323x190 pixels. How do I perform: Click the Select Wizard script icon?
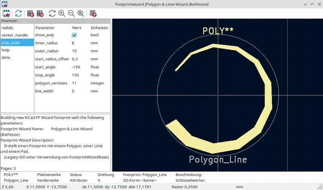(6, 13)
